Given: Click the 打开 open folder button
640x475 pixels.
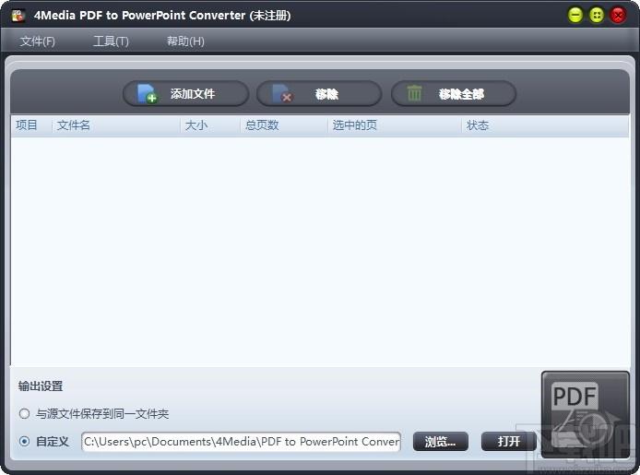Looking at the screenshot, I should point(508,442).
